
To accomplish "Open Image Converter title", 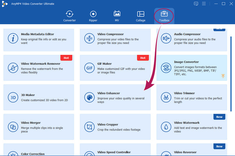I will [x=186, y=62].
